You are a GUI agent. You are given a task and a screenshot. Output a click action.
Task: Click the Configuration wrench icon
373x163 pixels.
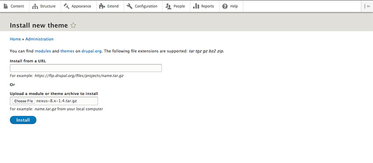[x=129, y=6]
